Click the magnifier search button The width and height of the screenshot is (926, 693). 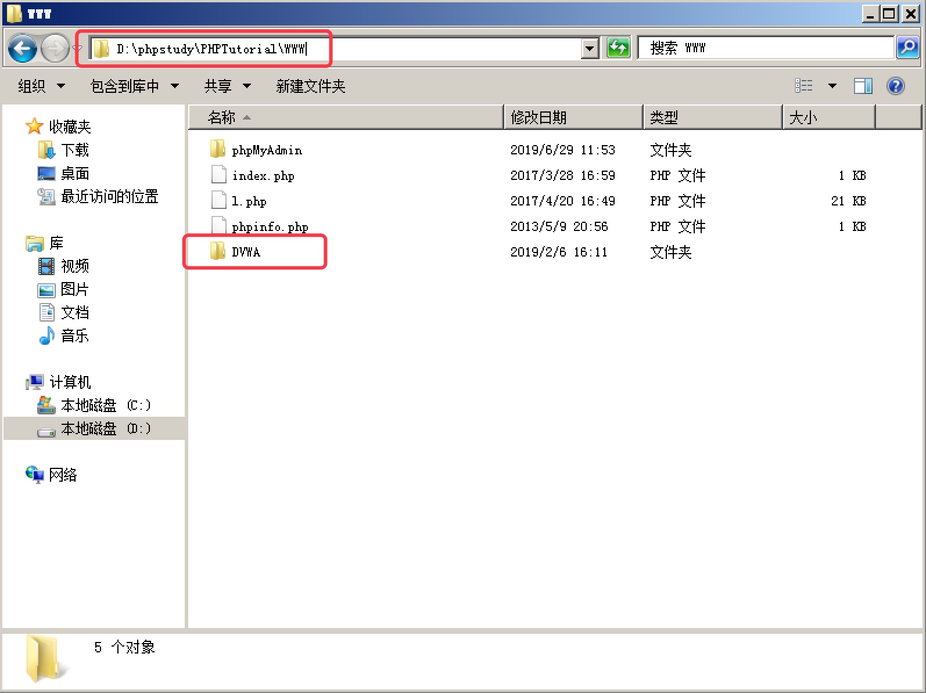click(x=907, y=48)
